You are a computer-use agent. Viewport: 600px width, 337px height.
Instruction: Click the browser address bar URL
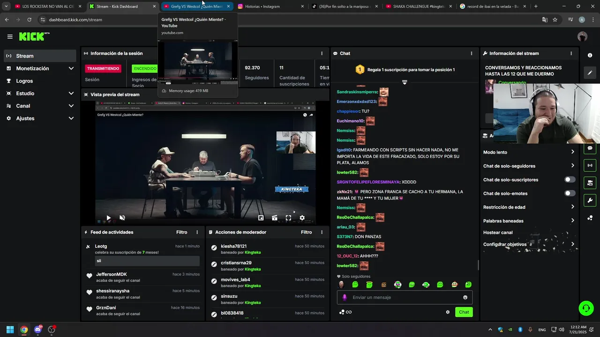point(75,20)
